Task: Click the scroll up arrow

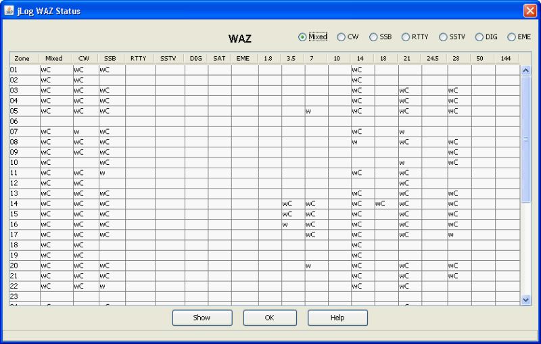Action: [525, 70]
